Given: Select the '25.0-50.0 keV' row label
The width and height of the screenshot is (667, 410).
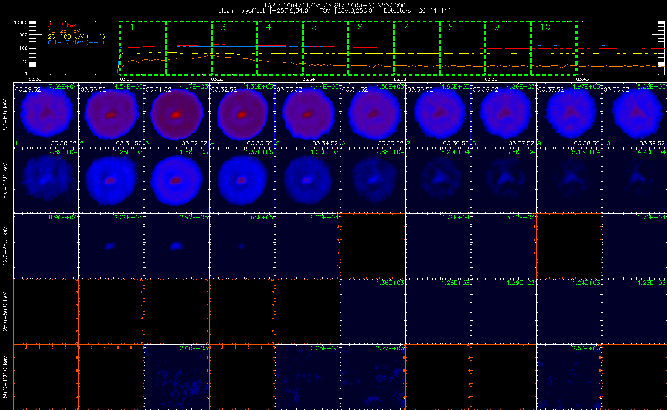Looking at the screenshot, I should 6,312.
